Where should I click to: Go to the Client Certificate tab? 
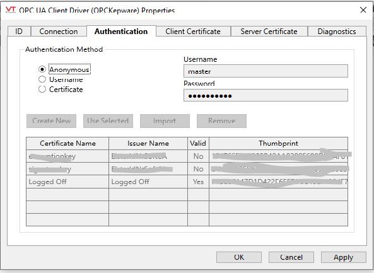coord(193,32)
